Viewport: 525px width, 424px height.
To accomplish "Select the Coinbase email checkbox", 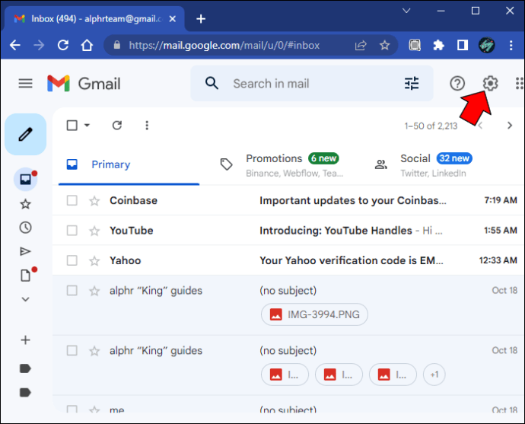I will pos(72,201).
